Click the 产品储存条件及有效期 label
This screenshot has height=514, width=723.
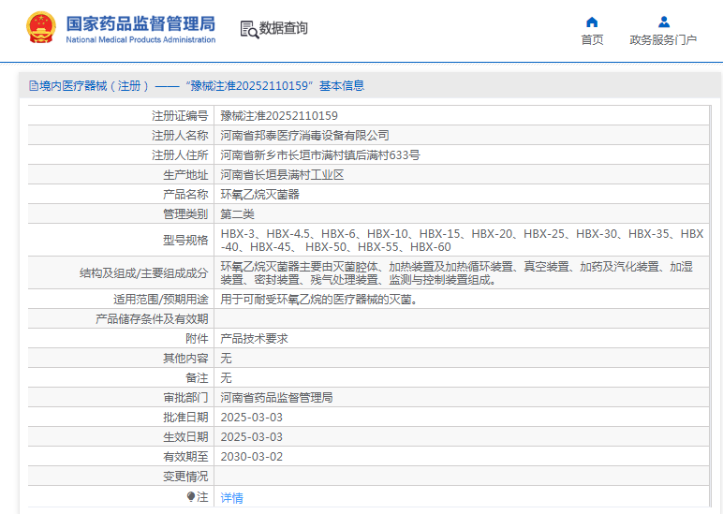coord(152,319)
